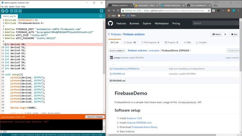Click the Verify button in Arduino toolbar
Image resolution: width=242 pixels, height=136 pixels.
3,11
